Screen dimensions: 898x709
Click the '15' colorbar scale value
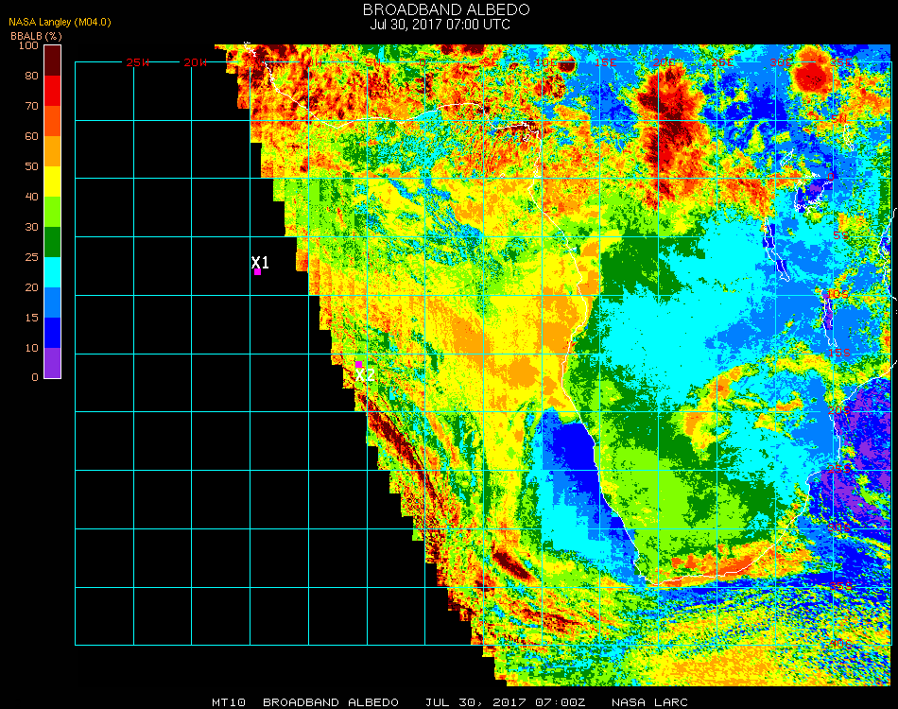(31, 318)
